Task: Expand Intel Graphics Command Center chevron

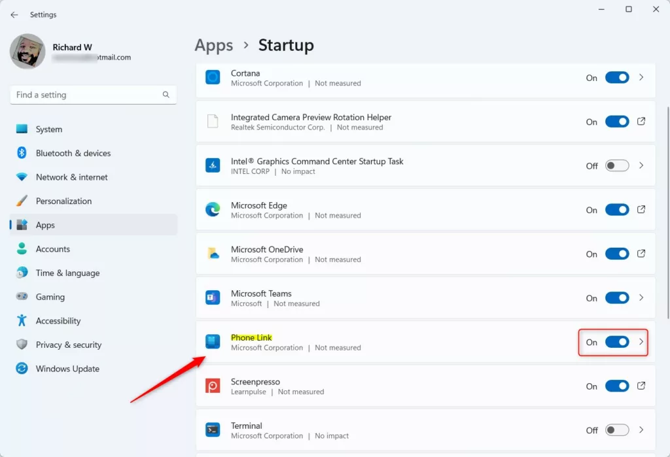Action: [x=641, y=165]
